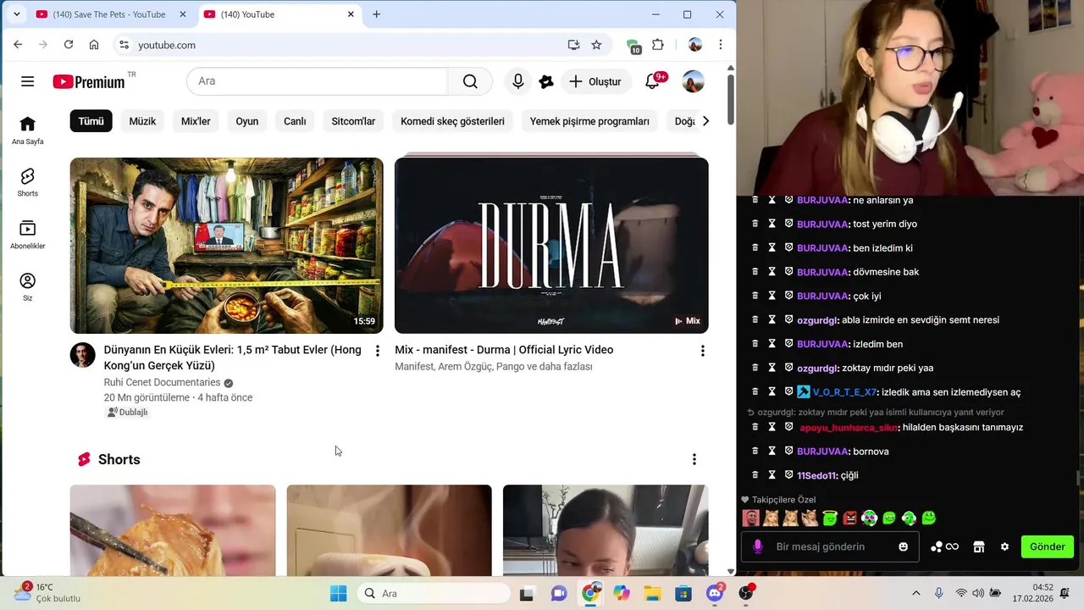The width and height of the screenshot is (1084, 610).
Task: Open Shorts from the sidebar
Action: (x=27, y=182)
